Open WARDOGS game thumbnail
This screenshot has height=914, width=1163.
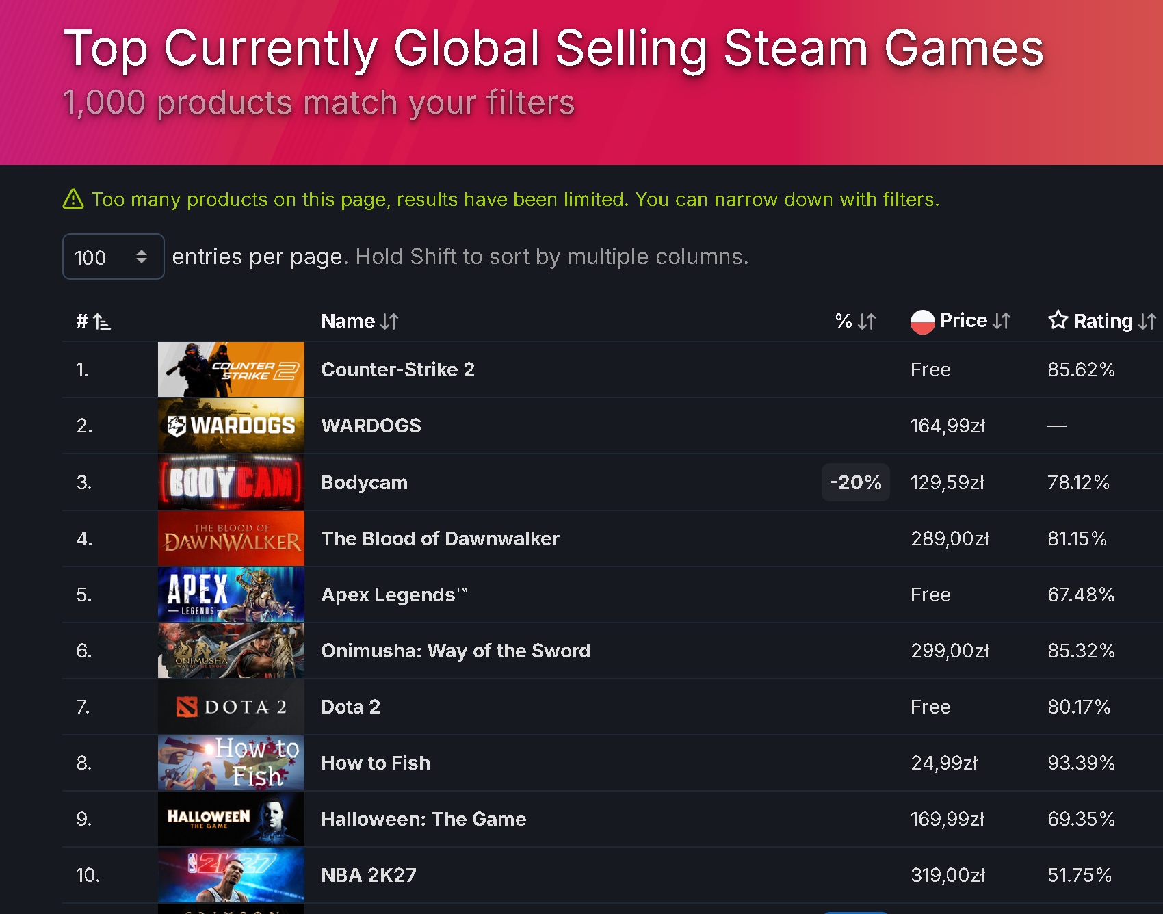point(231,426)
